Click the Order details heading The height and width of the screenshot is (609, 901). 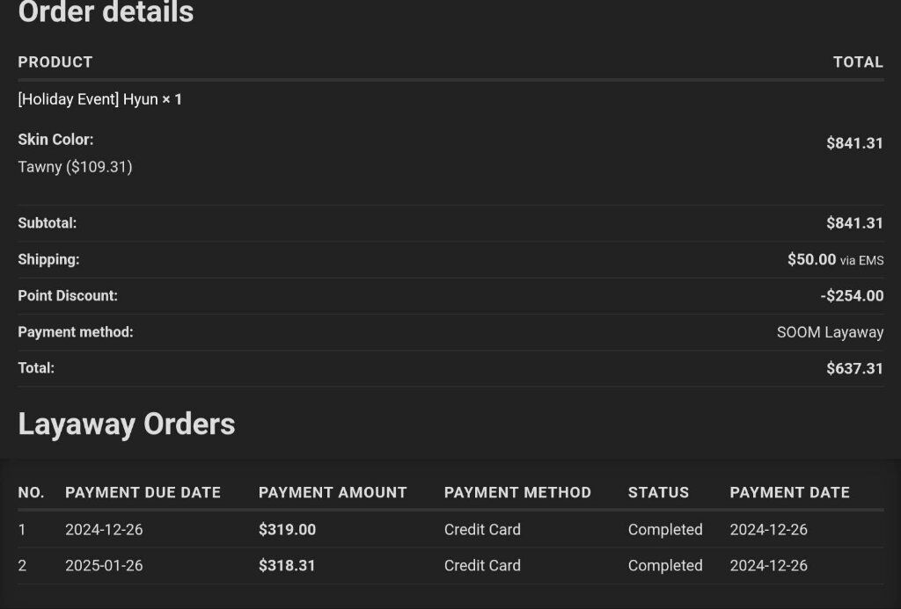click(x=106, y=11)
